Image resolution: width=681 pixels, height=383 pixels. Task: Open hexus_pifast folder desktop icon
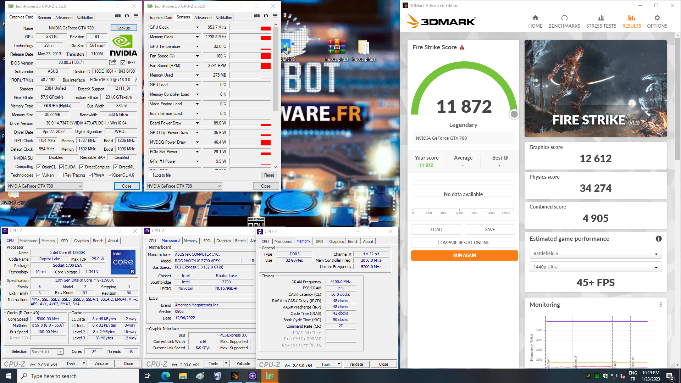click(x=364, y=50)
